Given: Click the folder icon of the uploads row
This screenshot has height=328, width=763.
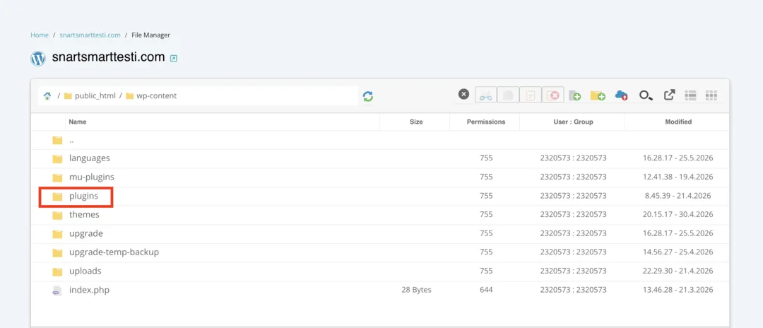Looking at the screenshot, I should pyautogui.click(x=57, y=271).
